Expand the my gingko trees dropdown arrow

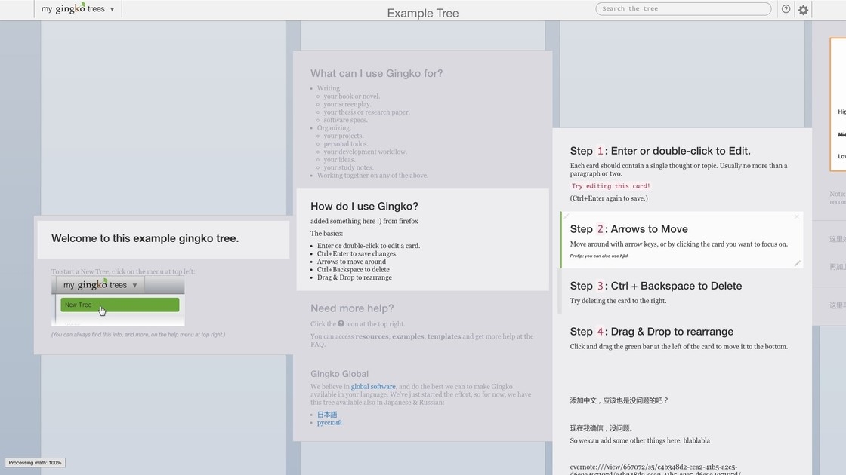113,10
